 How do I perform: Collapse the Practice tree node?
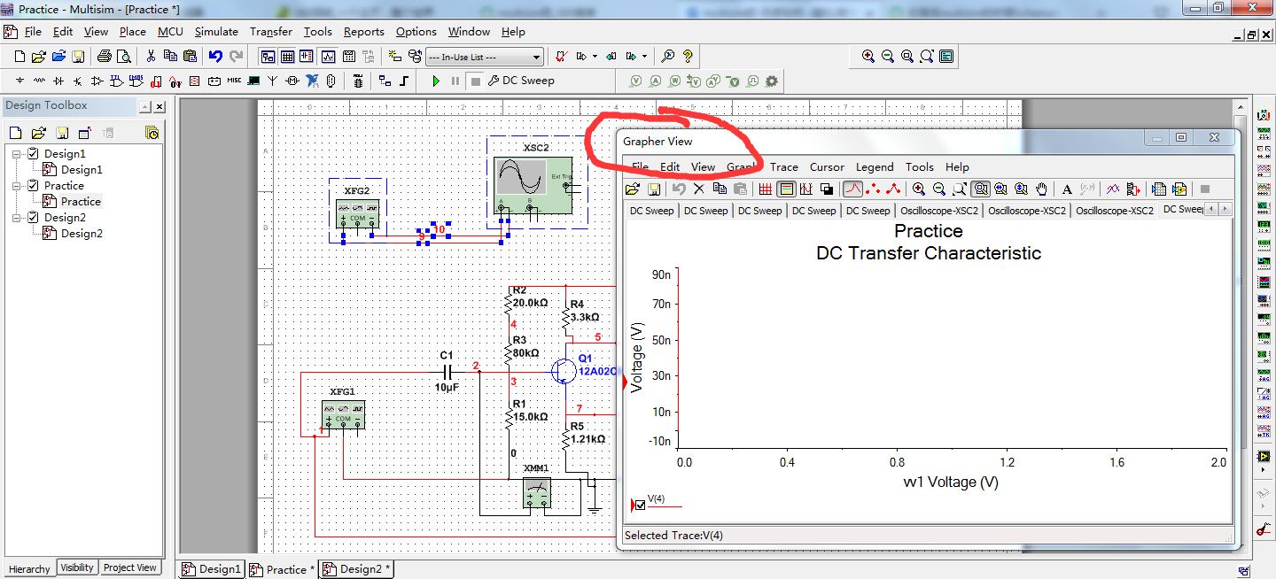pyautogui.click(x=18, y=186)
